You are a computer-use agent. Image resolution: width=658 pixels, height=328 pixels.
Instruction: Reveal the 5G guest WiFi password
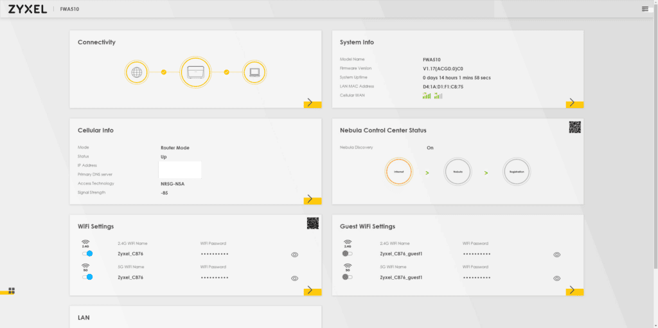(556, 278)
